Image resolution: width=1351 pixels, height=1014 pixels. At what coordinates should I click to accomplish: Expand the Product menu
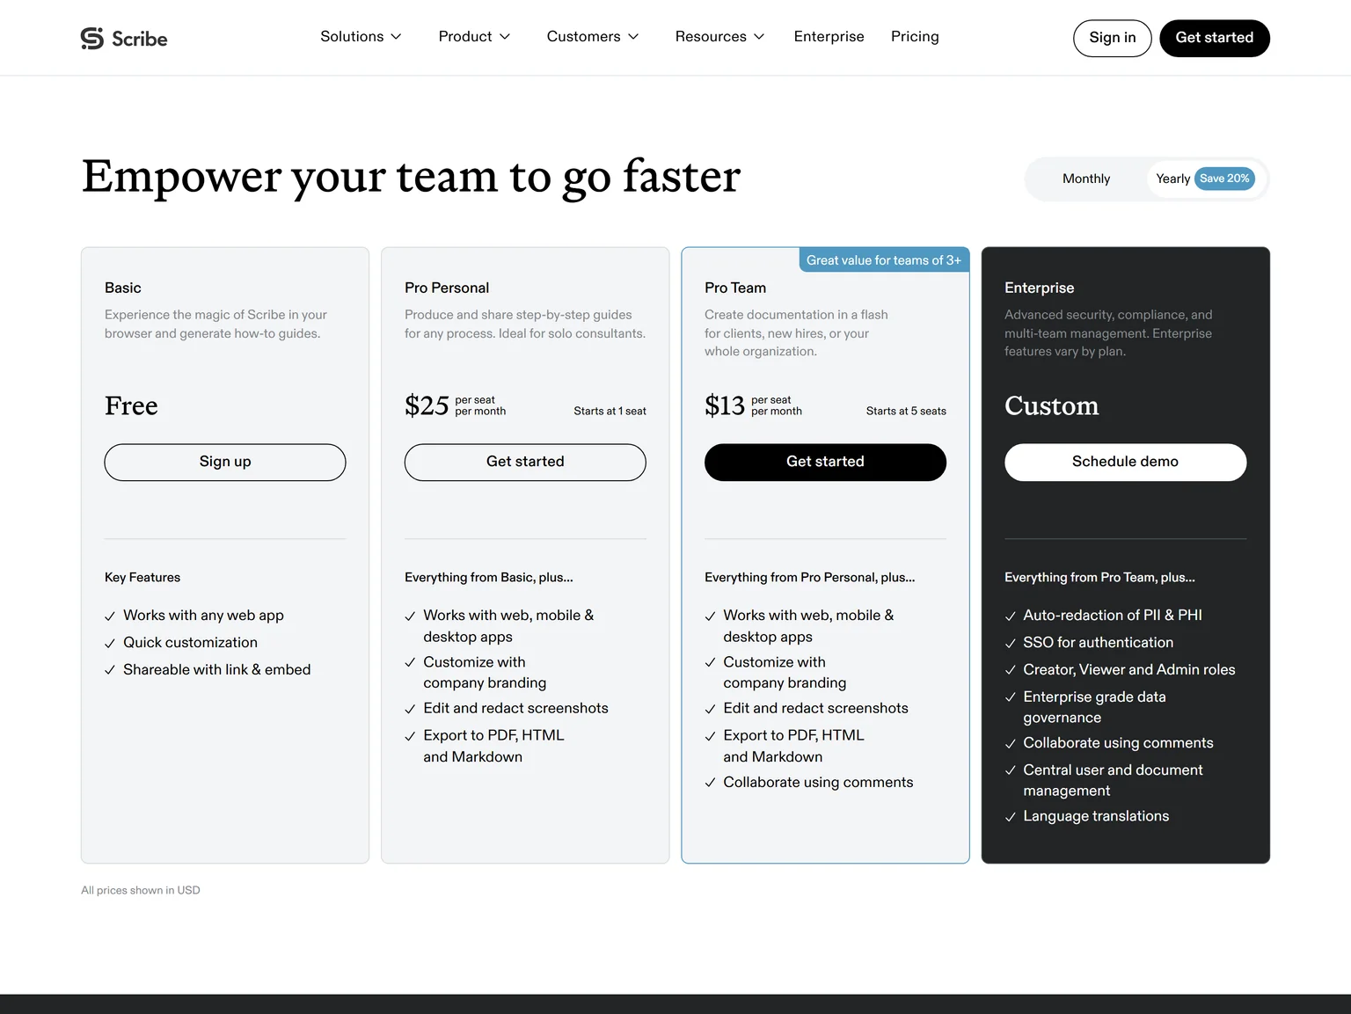pyautogui.click(x=474, y=37)
